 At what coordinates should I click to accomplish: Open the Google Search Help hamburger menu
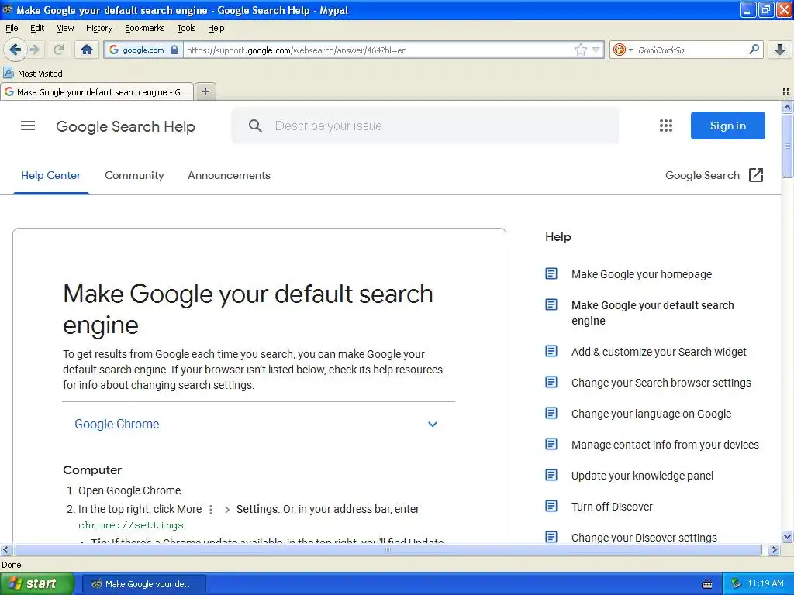pyautogui.click(x=28, y=126)
